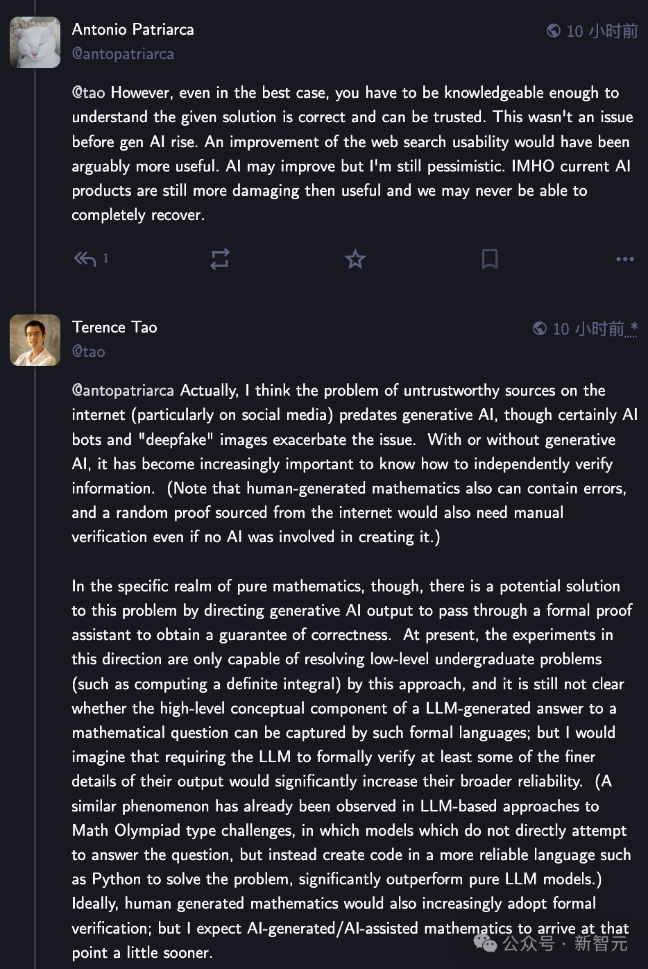Follow the @tao mention in Antonio's post
Image resolution: width=648 pixels, height=969 pixels.
[89, 93]
